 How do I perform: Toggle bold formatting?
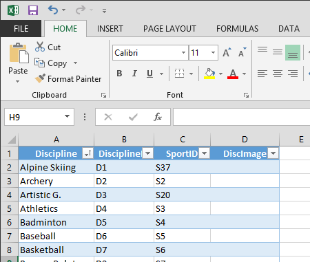pos(119,74)
